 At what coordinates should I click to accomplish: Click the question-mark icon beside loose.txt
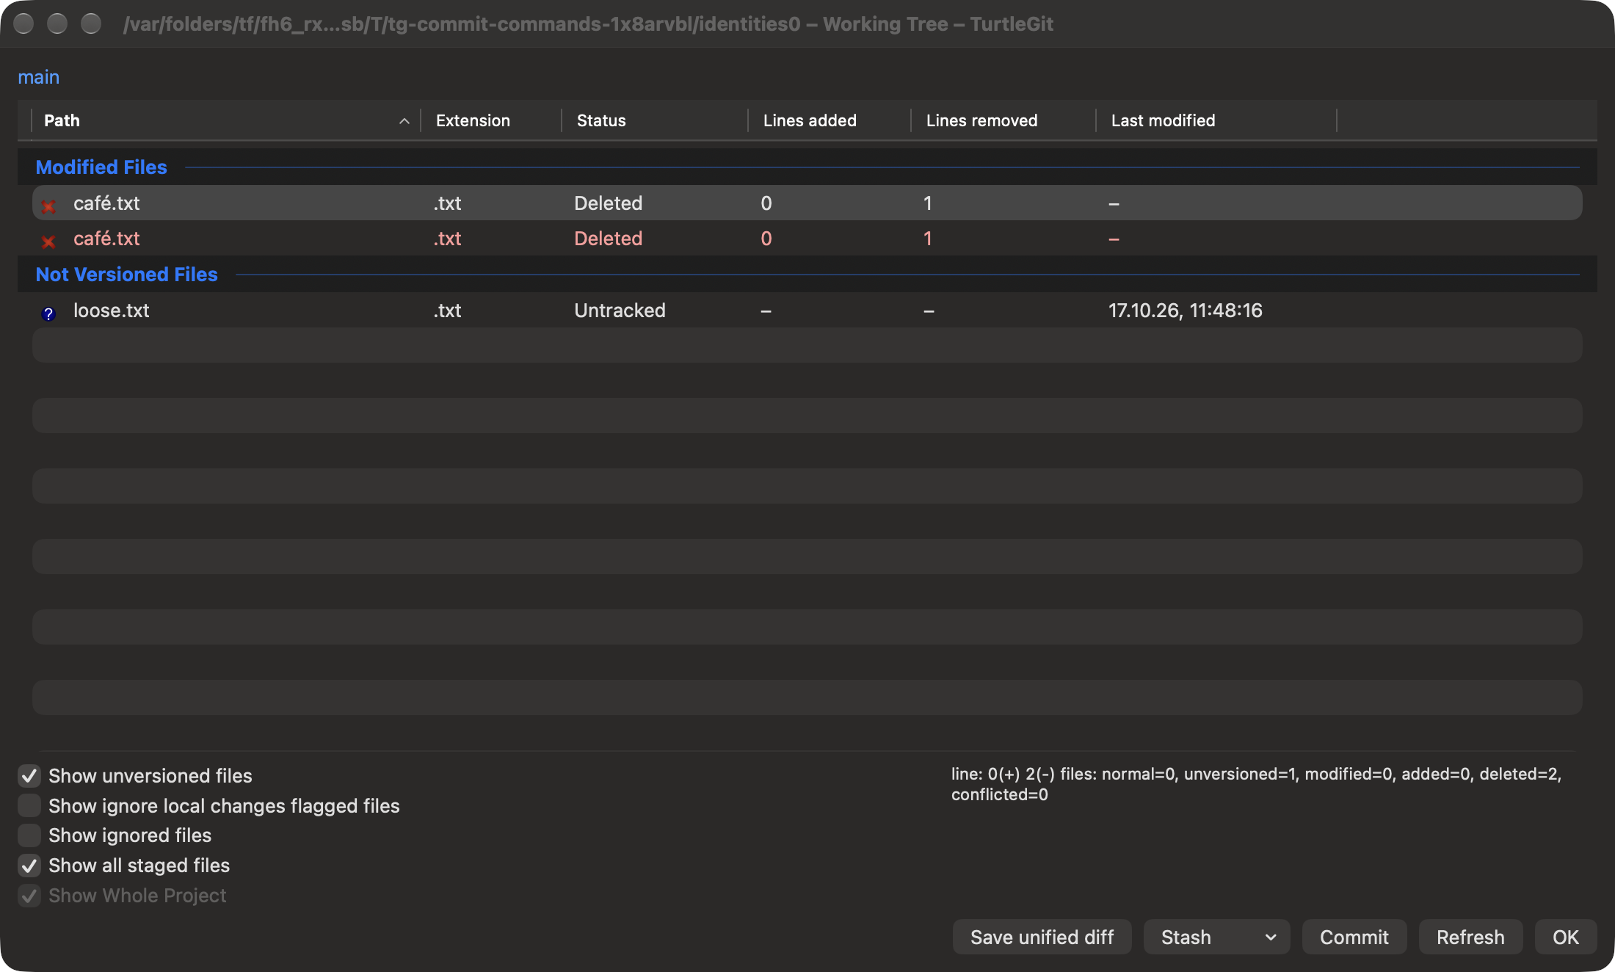(48, 313)
